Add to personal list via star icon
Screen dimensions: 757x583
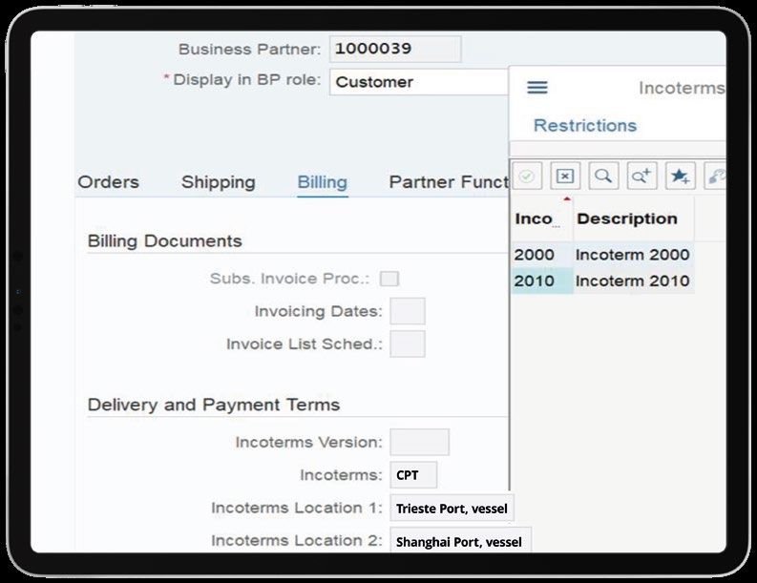tap(680, 176)
